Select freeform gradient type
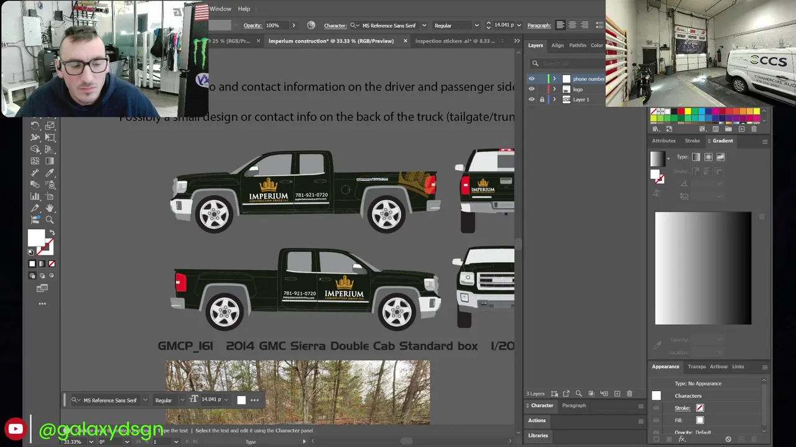Screen dimensions: 796x447 click(x=721, y=157)
